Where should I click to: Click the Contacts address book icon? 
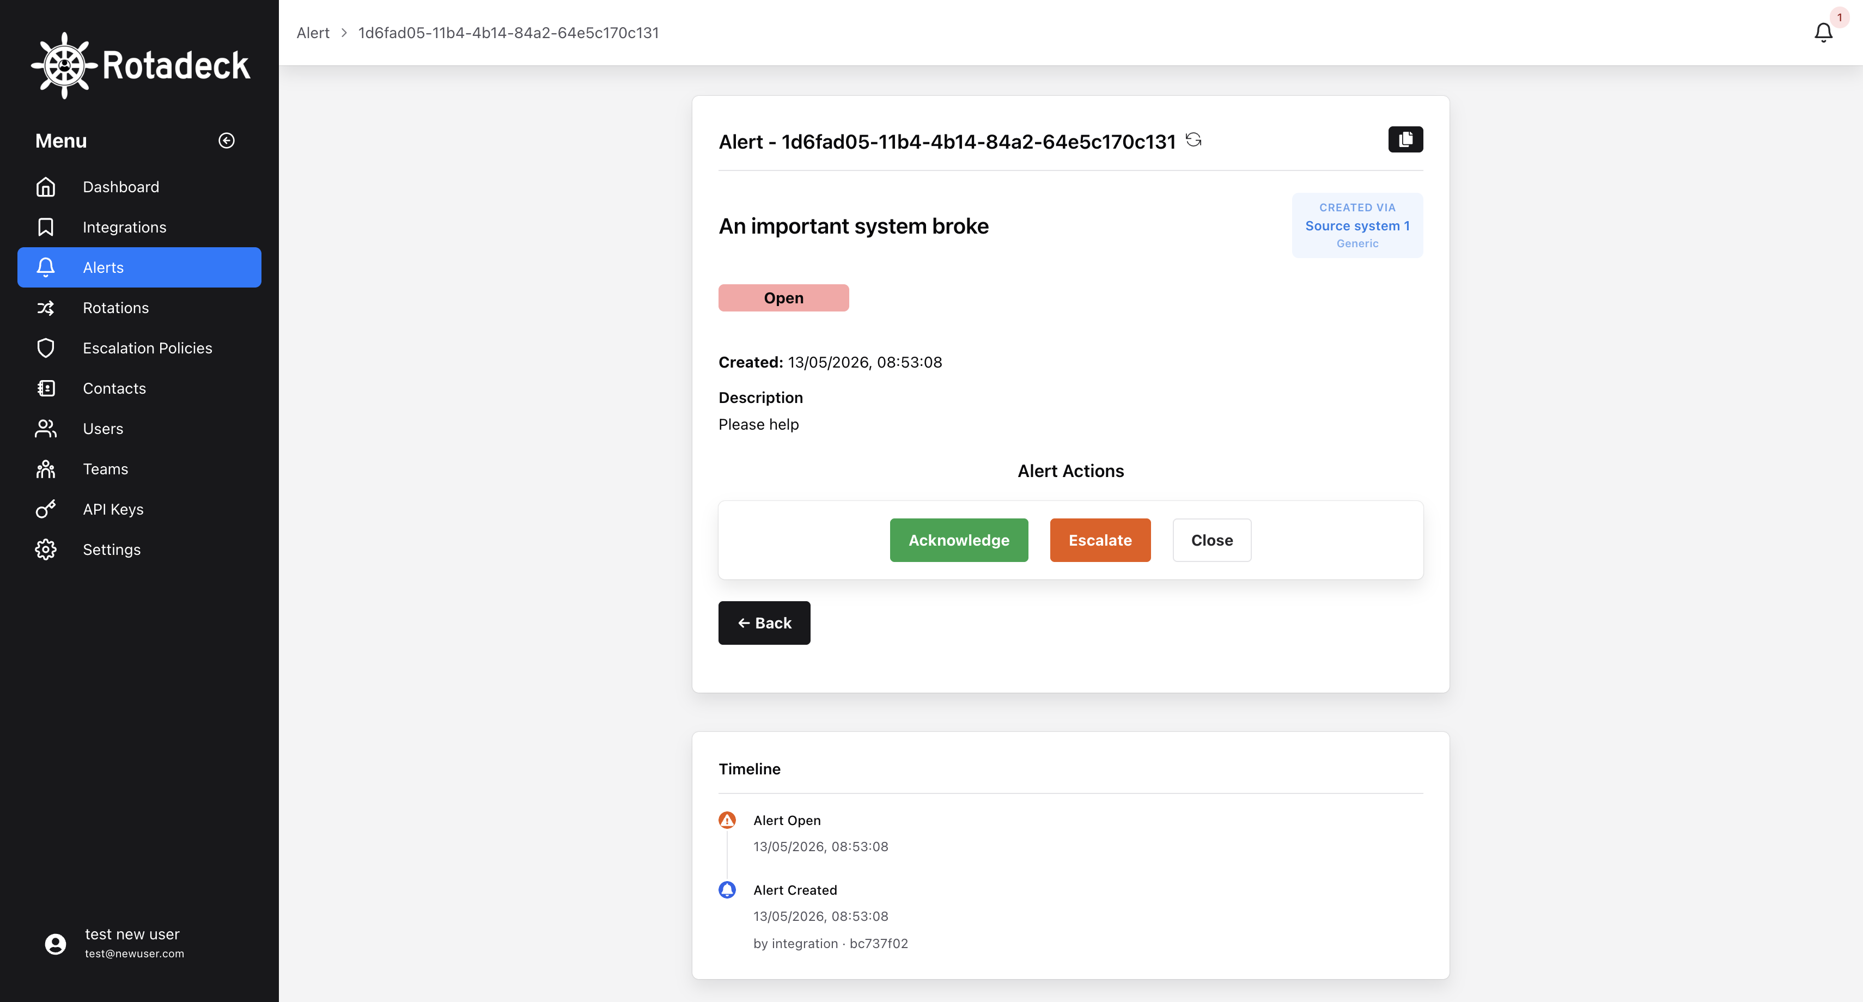point(46,389)
